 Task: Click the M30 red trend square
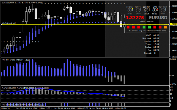139,27
